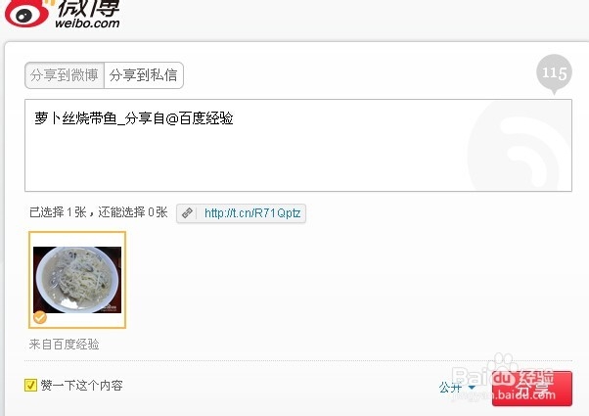Viewport: 589px width, 416px height.
Task: Click the link chain icon beside URL
Action: click(x=187, y=213)
